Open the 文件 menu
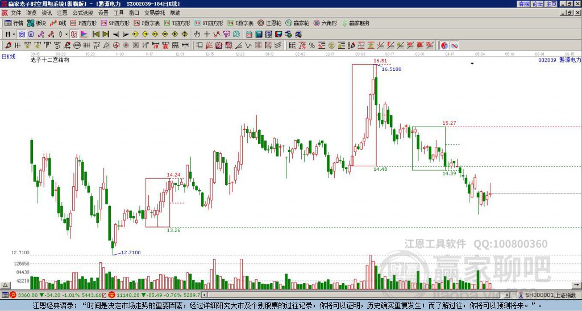582x311 pixels. click(16, 13)
